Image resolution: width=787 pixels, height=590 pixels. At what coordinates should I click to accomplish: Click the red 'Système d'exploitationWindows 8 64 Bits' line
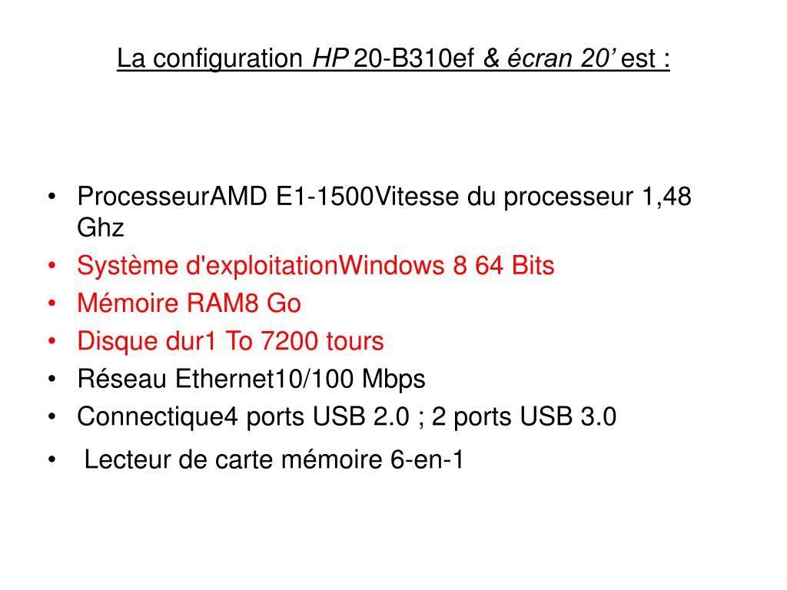(316, 266)
